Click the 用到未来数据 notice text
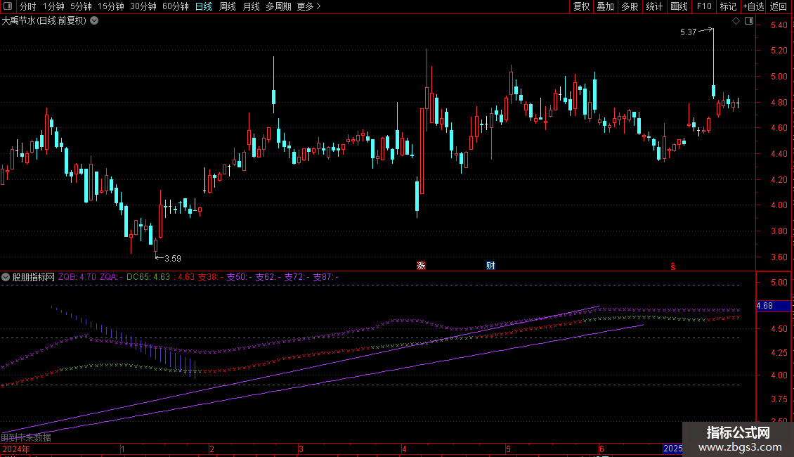This screenshot has height=457, width=794. [26, 437]
